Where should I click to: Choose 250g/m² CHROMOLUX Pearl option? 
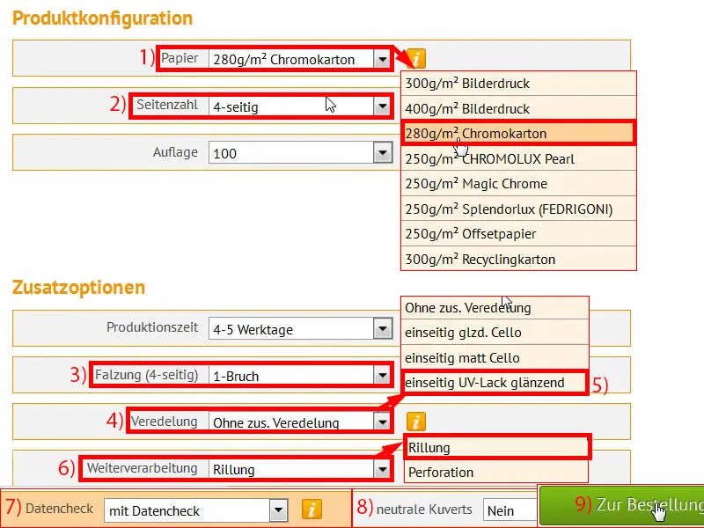[518, 158]
